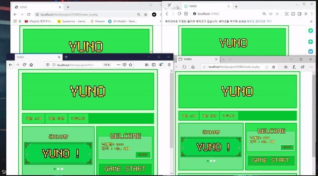Screen dimensions: 318x176
Task: Open new tab in Chrome window
Action: pos(68,7)
